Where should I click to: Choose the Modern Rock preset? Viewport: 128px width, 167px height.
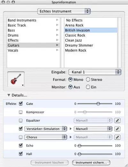[x=91, y=50]
